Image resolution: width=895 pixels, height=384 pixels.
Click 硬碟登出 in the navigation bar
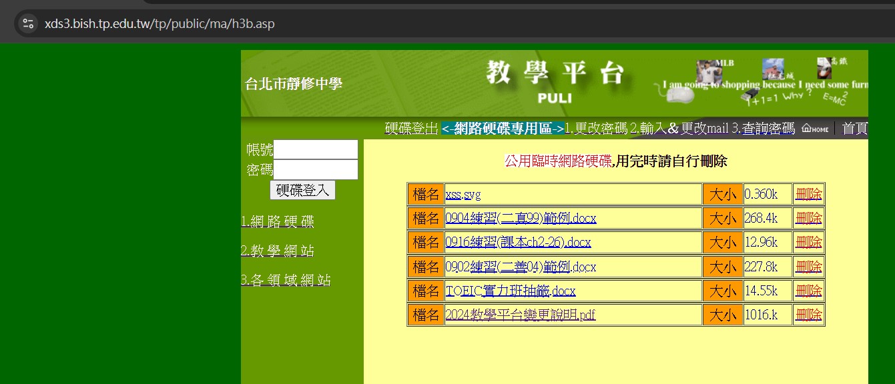coord(412,129)
